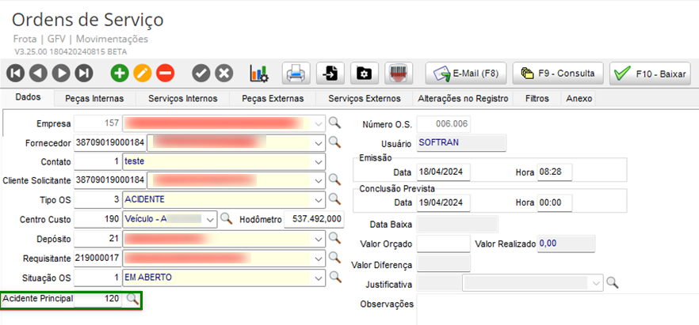Click the Tipo OS code field

97,199
